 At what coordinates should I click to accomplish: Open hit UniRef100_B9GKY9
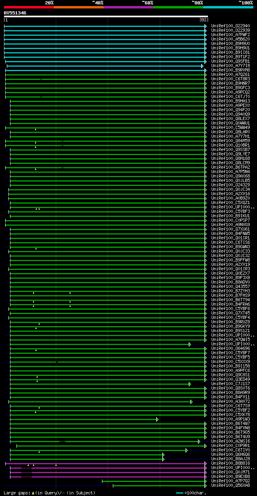[230, 327]
